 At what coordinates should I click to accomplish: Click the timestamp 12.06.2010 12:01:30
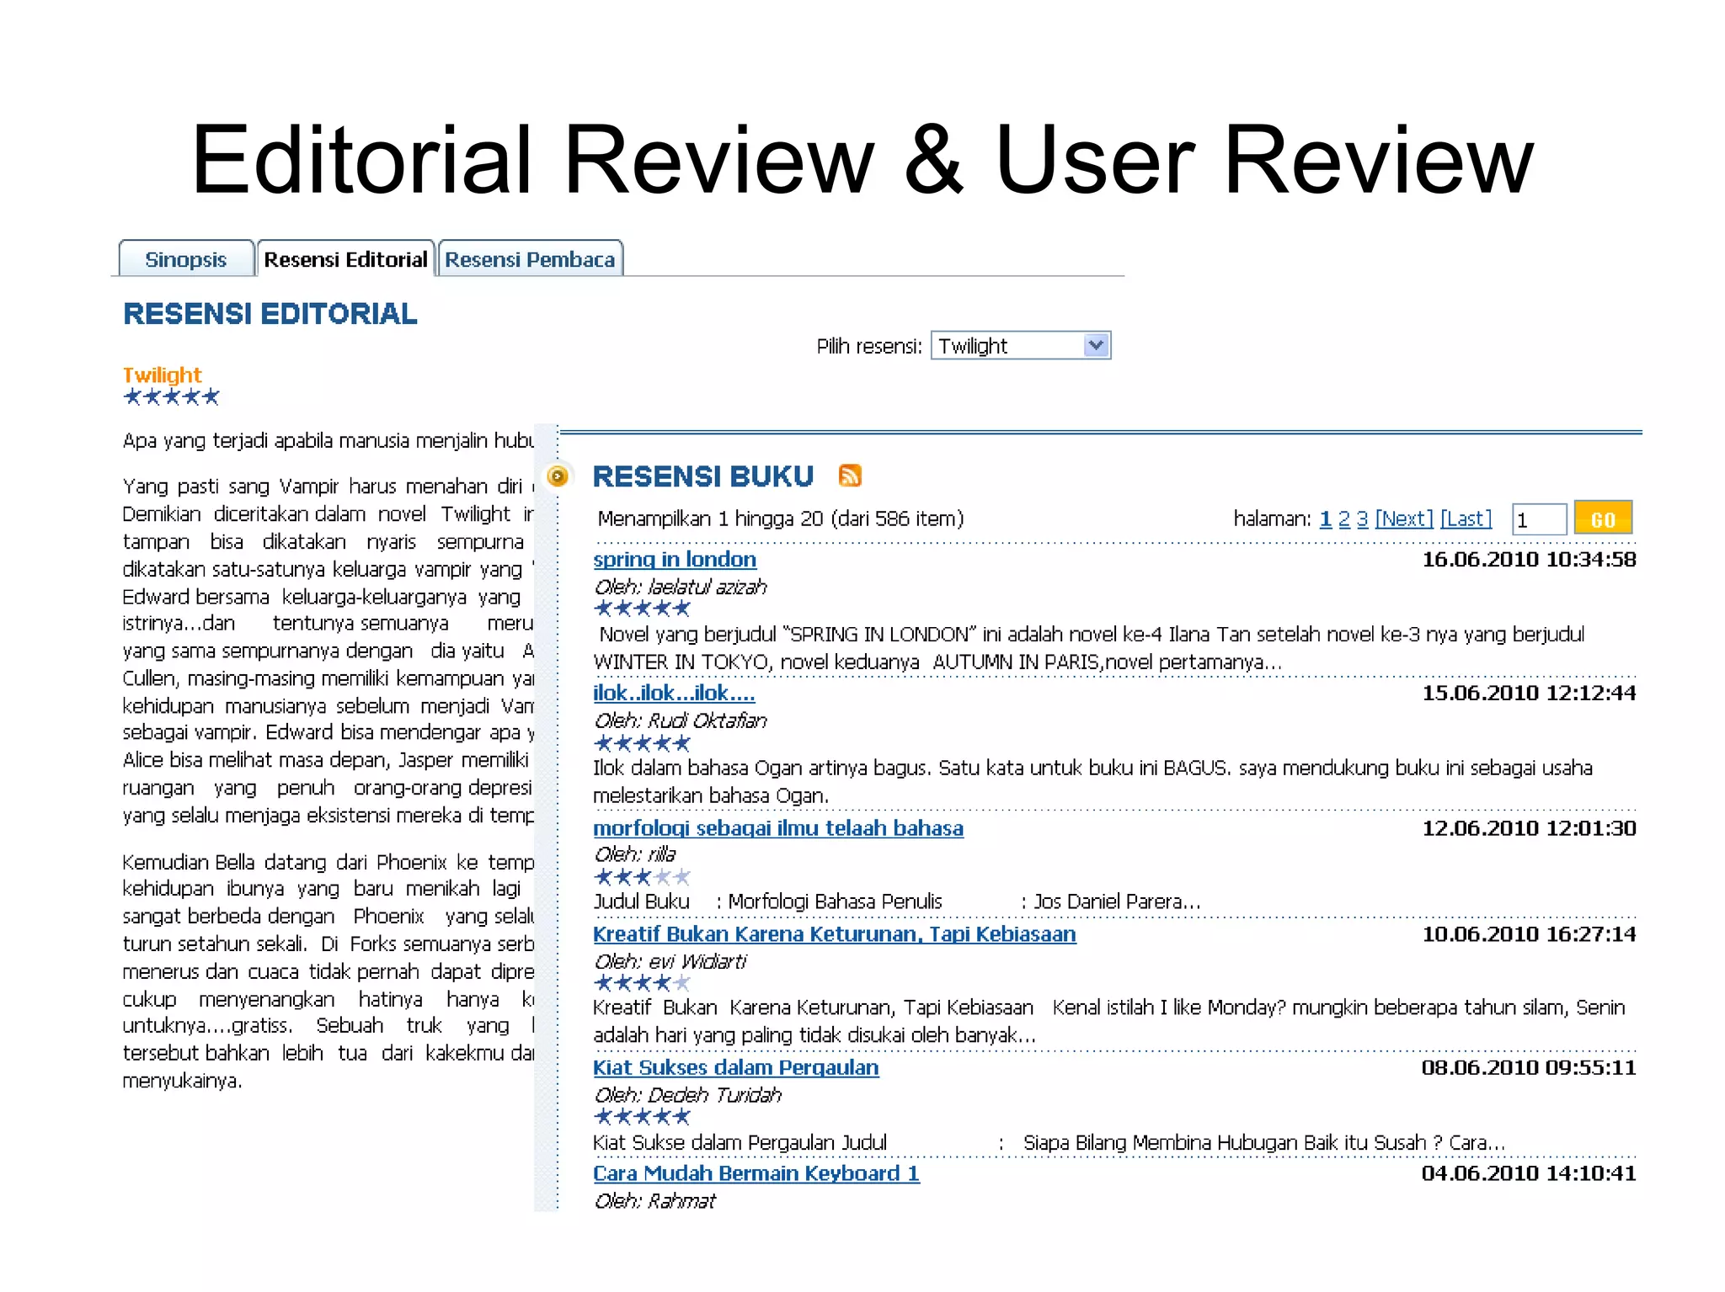point(1529,828)
